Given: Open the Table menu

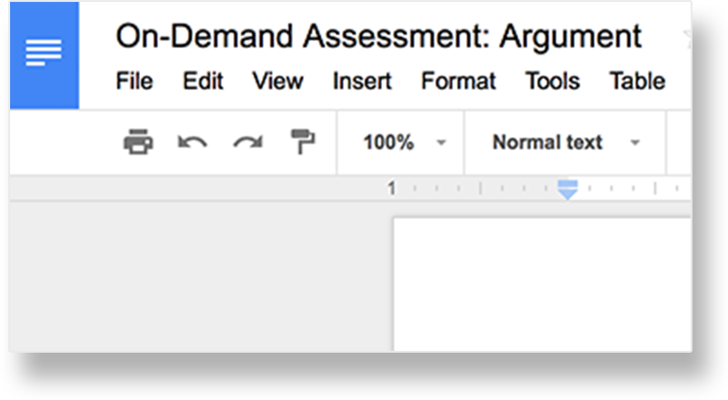Looking at the screenshot, I should click(x=637, y=81).
